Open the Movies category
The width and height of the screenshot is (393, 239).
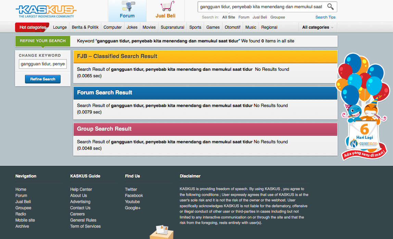(x=149, y=27)
